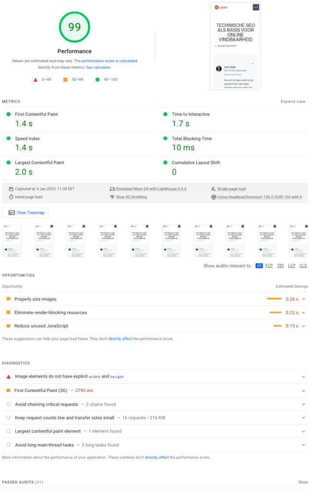Click the grey circle beside Avoid long main-thread tasks
This screenshot has width=310, height=492.
pyautogui.click(x=9, y=444)
